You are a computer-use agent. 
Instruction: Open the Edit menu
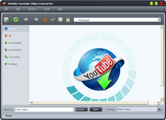click(x=18, y=9)
